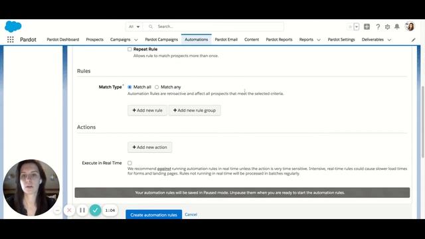Click the recording timer 1:04
Screen dimensions: 425x239
(110, 210)
